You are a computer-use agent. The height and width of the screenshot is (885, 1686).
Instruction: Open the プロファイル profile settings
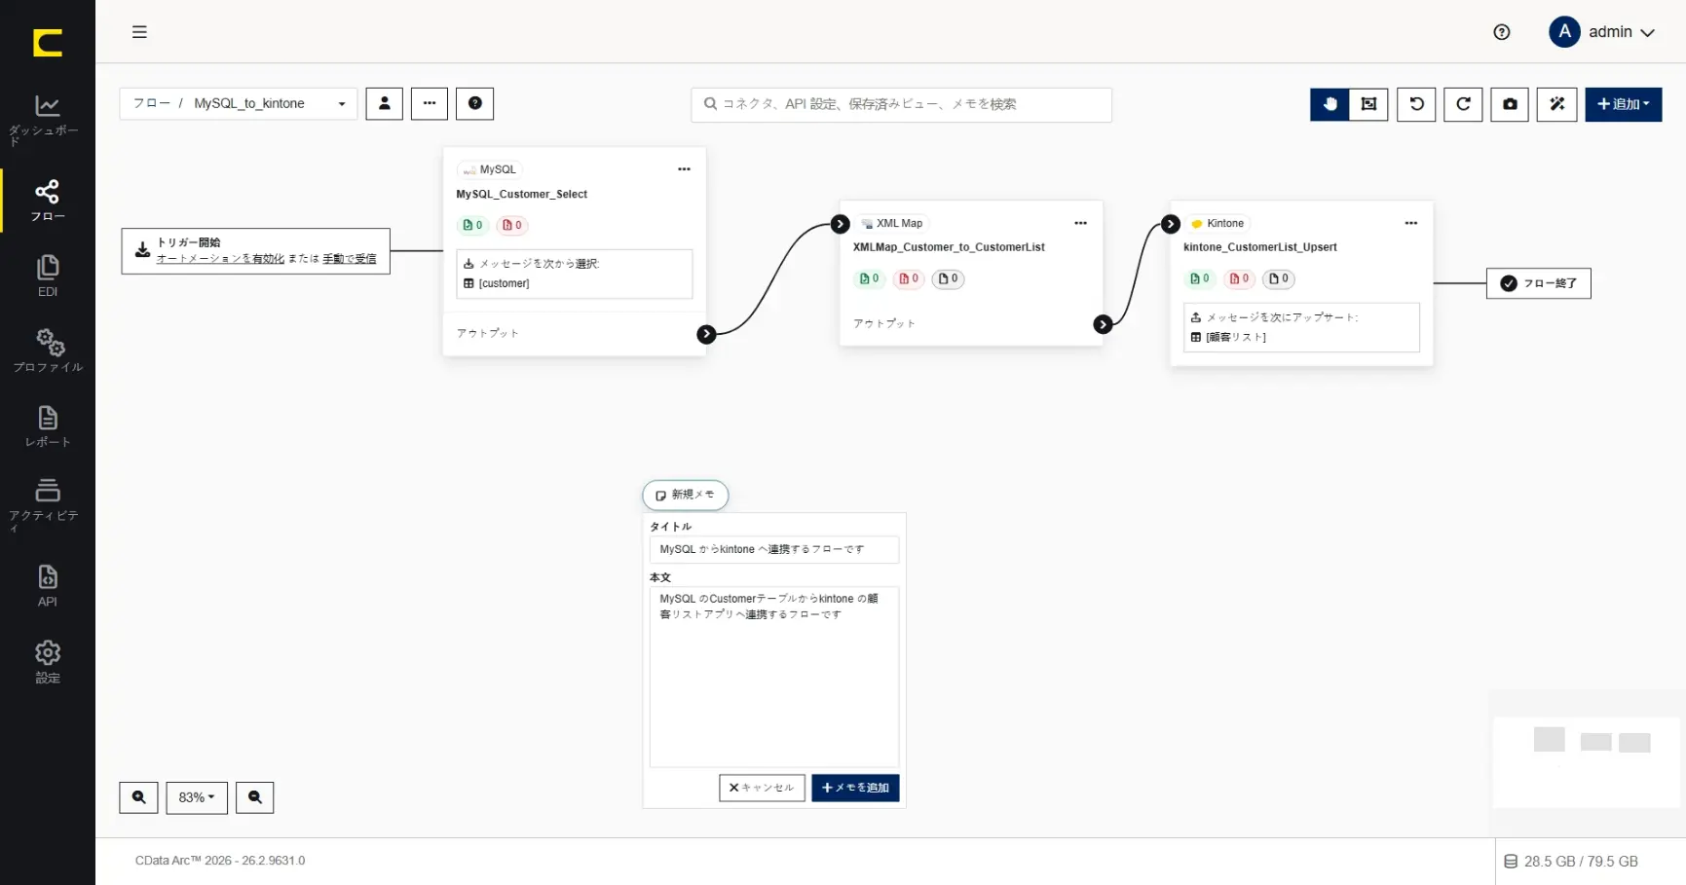pos(47,350)
